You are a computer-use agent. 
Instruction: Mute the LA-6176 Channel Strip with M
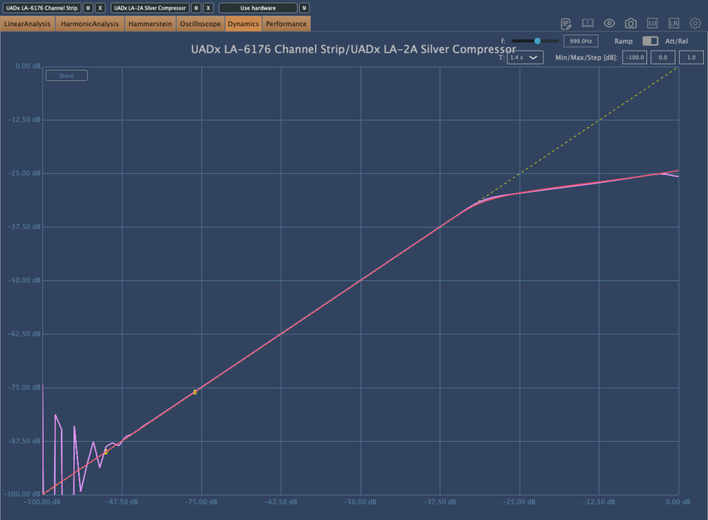tap(88, 8)
